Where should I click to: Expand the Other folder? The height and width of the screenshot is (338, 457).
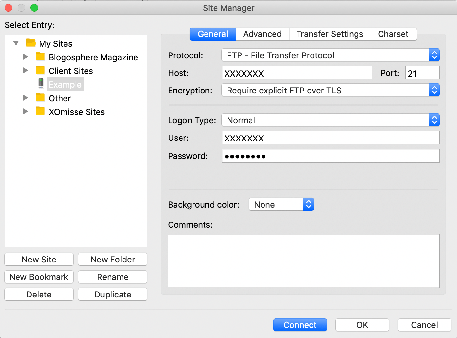[26, 98]
